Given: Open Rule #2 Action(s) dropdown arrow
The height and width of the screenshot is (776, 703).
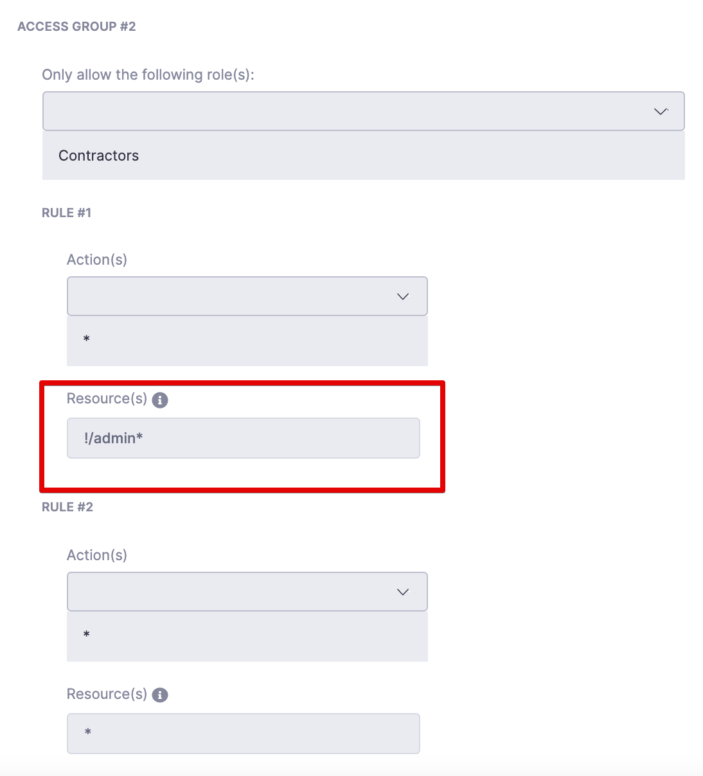Looking at the screenshot, I should point(403,592).
